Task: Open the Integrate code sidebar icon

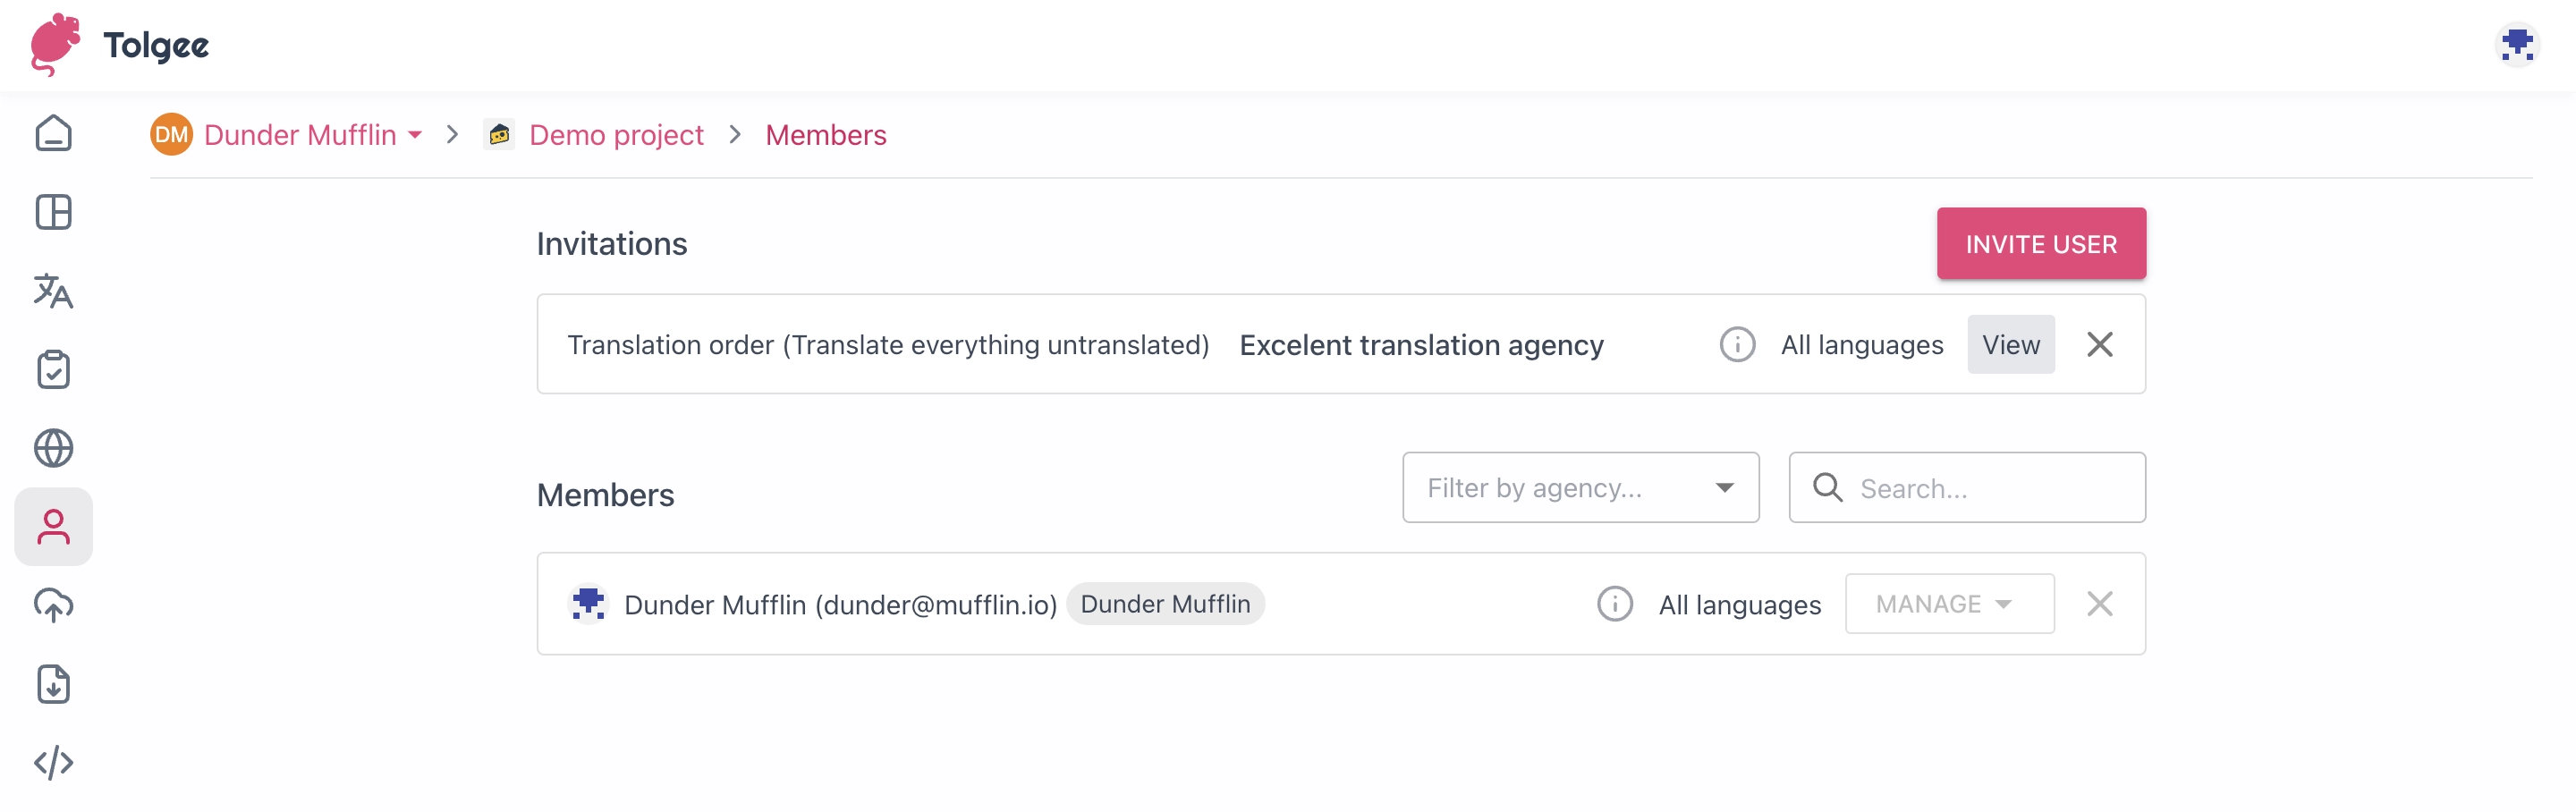Action: click(53, 763)
